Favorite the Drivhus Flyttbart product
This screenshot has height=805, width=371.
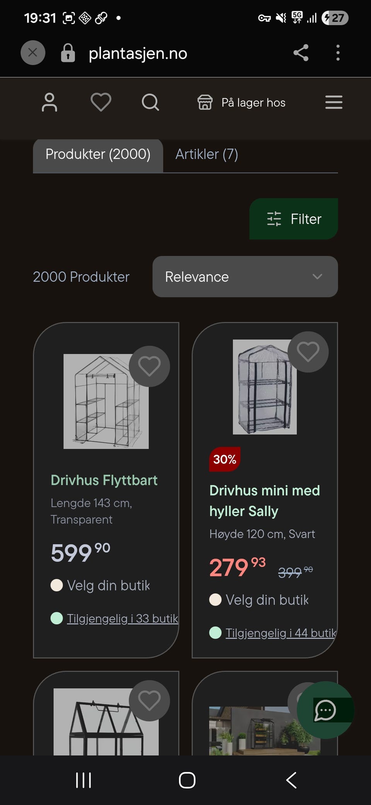(x=149, y=366)
